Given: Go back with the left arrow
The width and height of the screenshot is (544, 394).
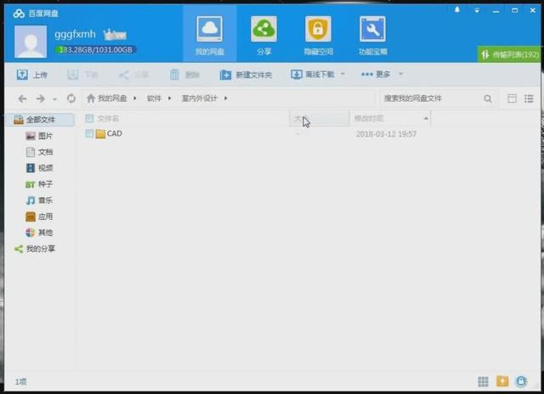Looking at the screenshot, I should click(x=22, y=98).
